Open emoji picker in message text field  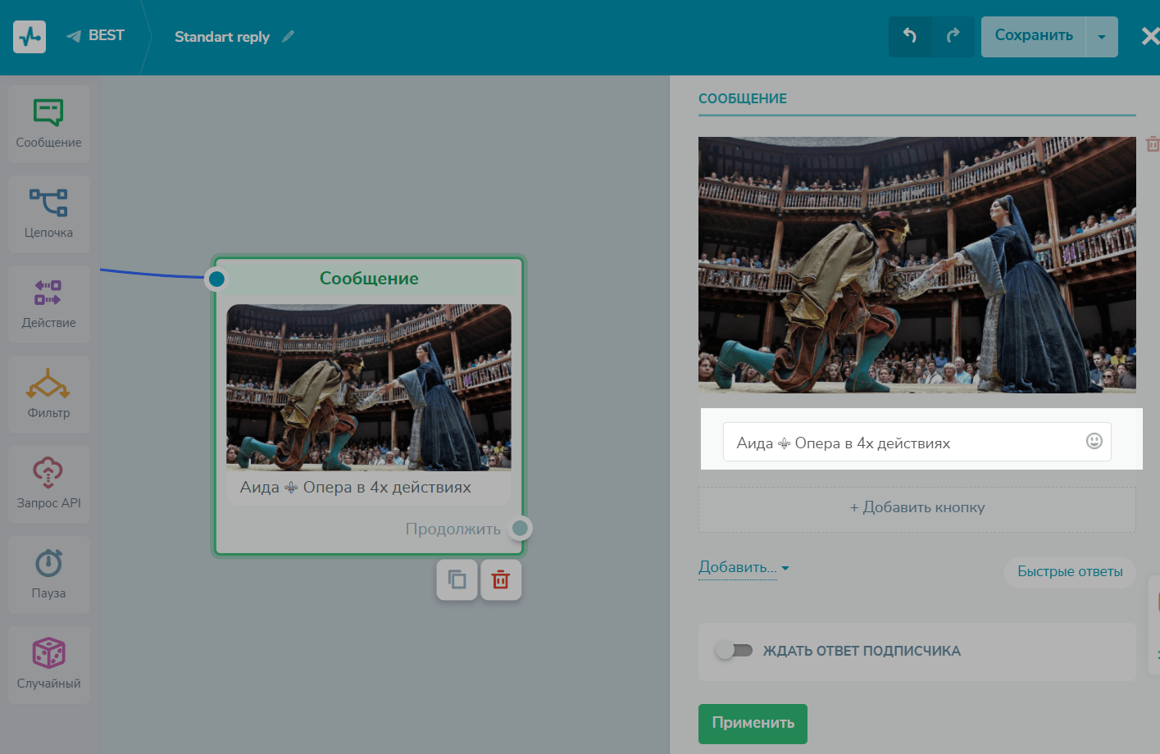1094,441
